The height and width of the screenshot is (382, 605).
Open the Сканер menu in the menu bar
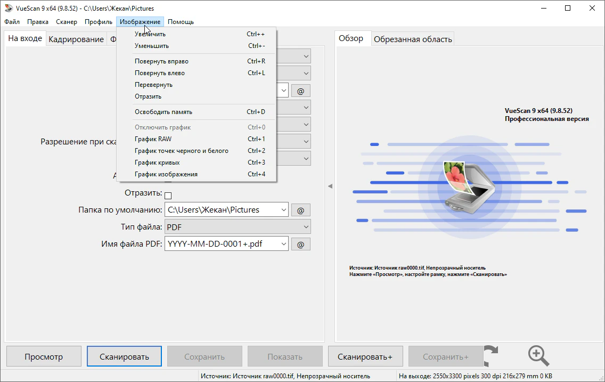[67, 22]
